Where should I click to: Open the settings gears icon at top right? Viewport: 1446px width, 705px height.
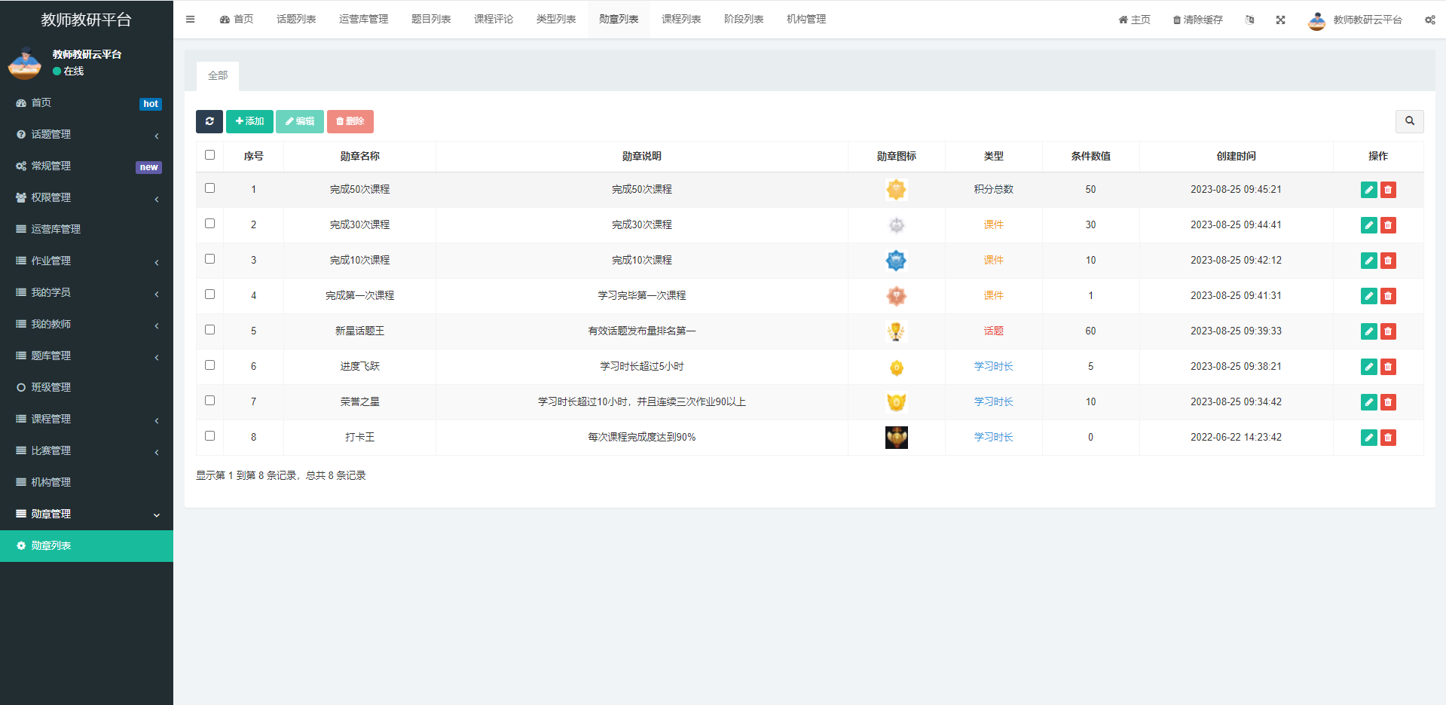[1429, 20]
